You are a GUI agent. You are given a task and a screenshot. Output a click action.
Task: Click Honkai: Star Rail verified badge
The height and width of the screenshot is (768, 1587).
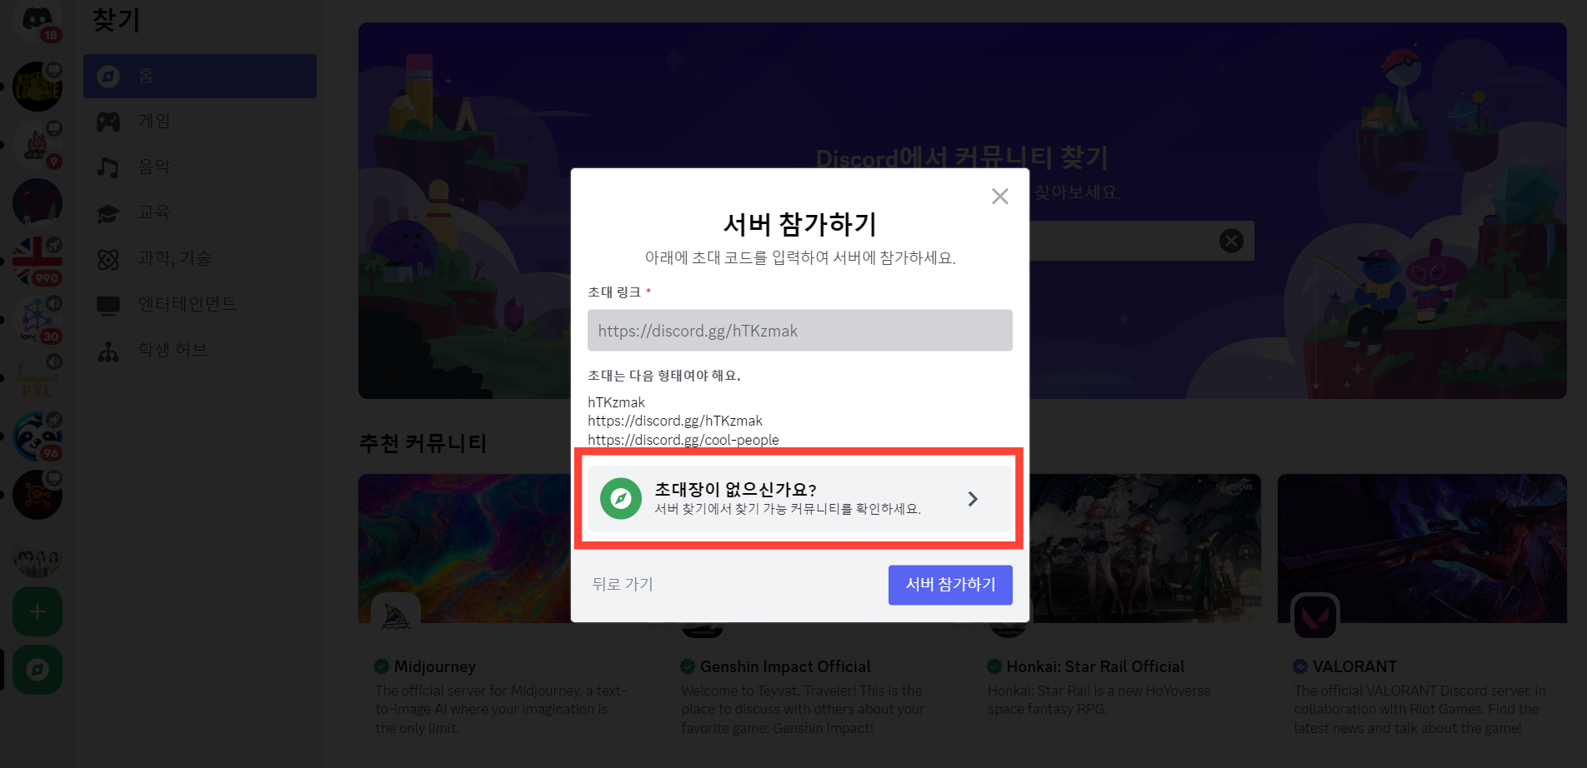click(994, 666)
